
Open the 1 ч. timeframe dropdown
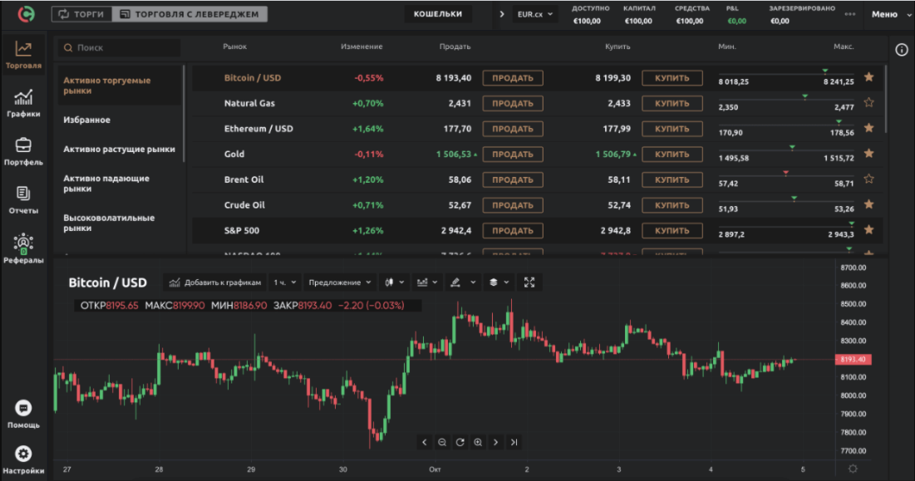tap(285, 282)
